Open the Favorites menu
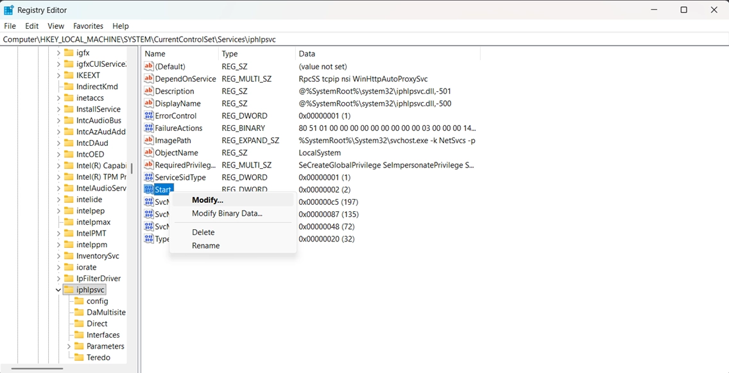This screenshot has width=729, height=373. (x=89, y=26)
